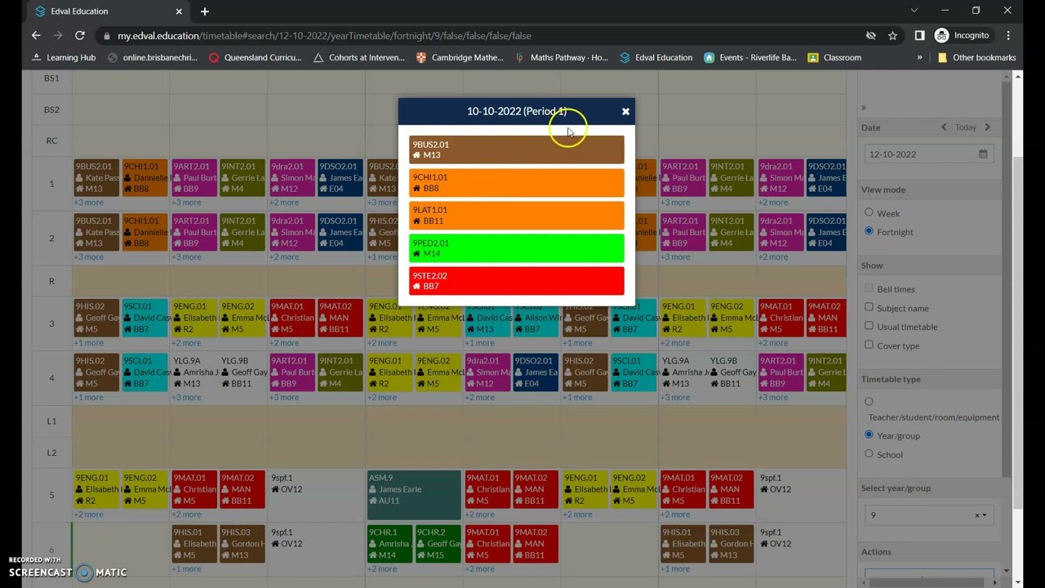Viewport: 1045px width, 588px height.
Task: Open Cohorts at Interven... bookmark
Action: click(x=358, y=58)
